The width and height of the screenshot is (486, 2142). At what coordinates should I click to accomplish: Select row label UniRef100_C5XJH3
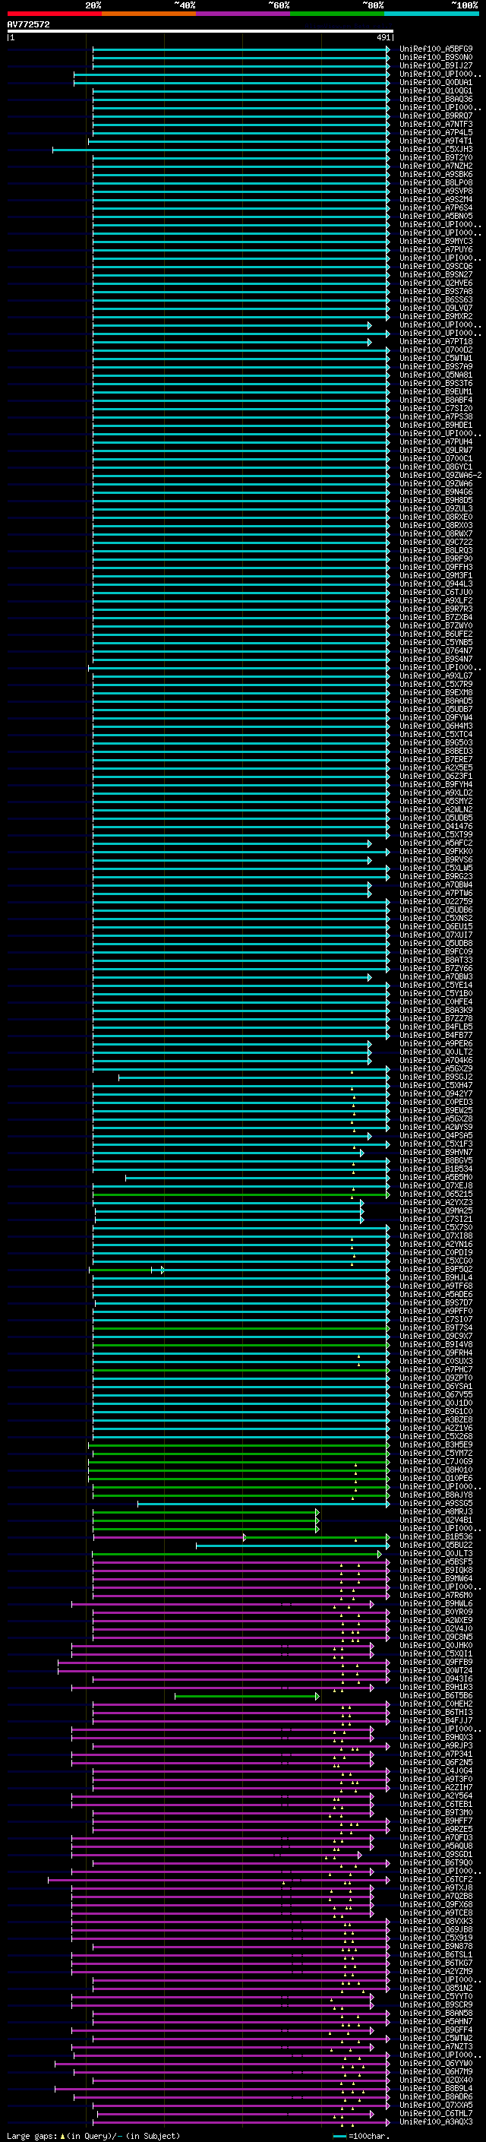tap(436, 149)
